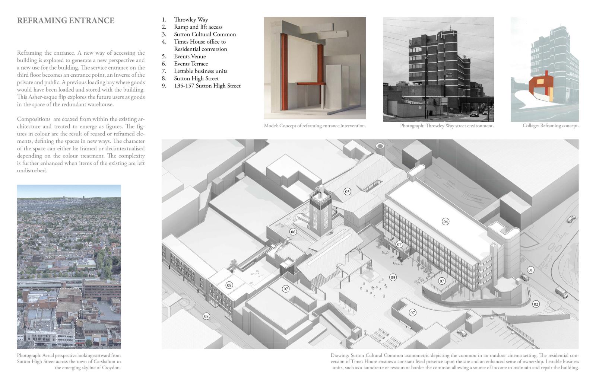
Task: Click the 'REFRAMING ENTRANCE' heading
Action: [x=66, y=20]
